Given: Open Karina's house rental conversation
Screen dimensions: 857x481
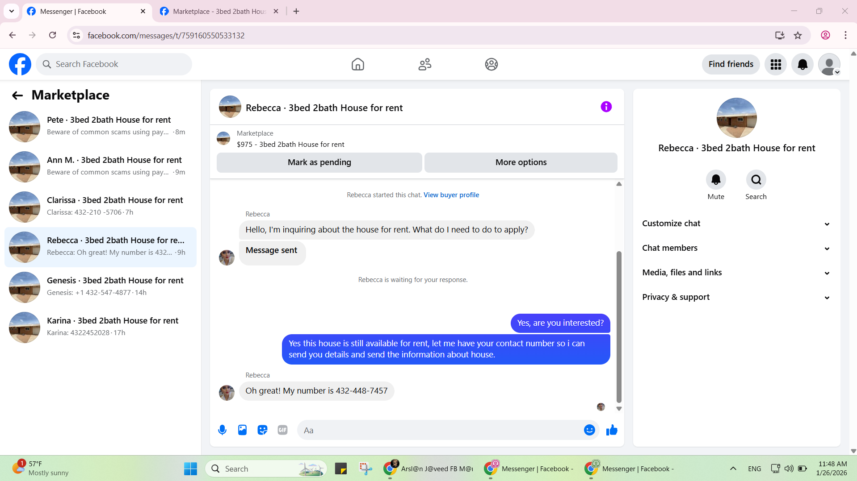Looking at the screenshot, I should coord(101,328).
